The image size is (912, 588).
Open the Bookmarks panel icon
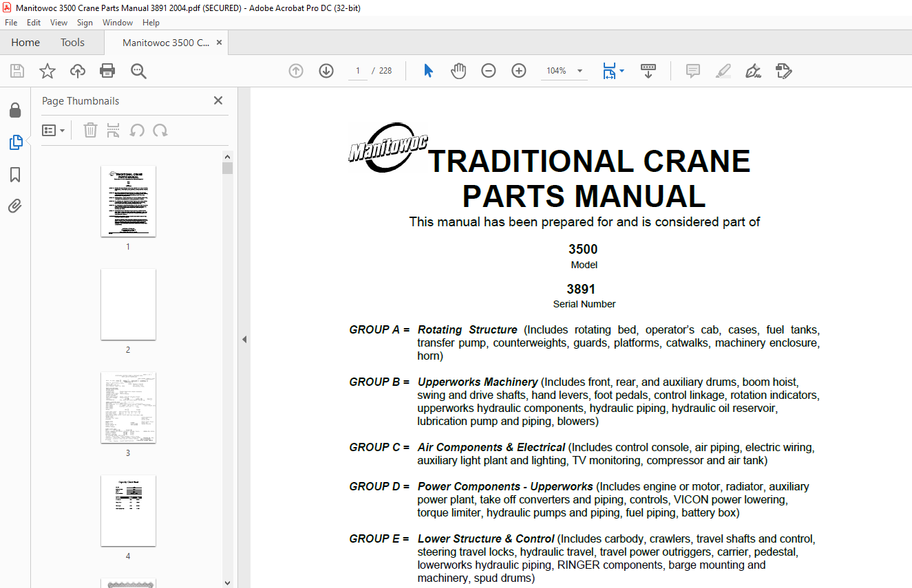15,175
